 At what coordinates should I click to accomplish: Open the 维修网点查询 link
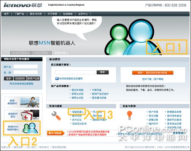tap(174, 120)
